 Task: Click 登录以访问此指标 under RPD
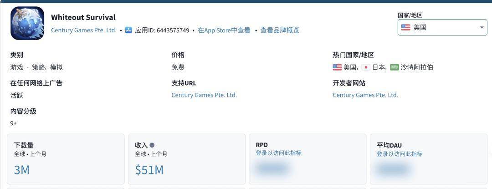click(x=279, y=153)
